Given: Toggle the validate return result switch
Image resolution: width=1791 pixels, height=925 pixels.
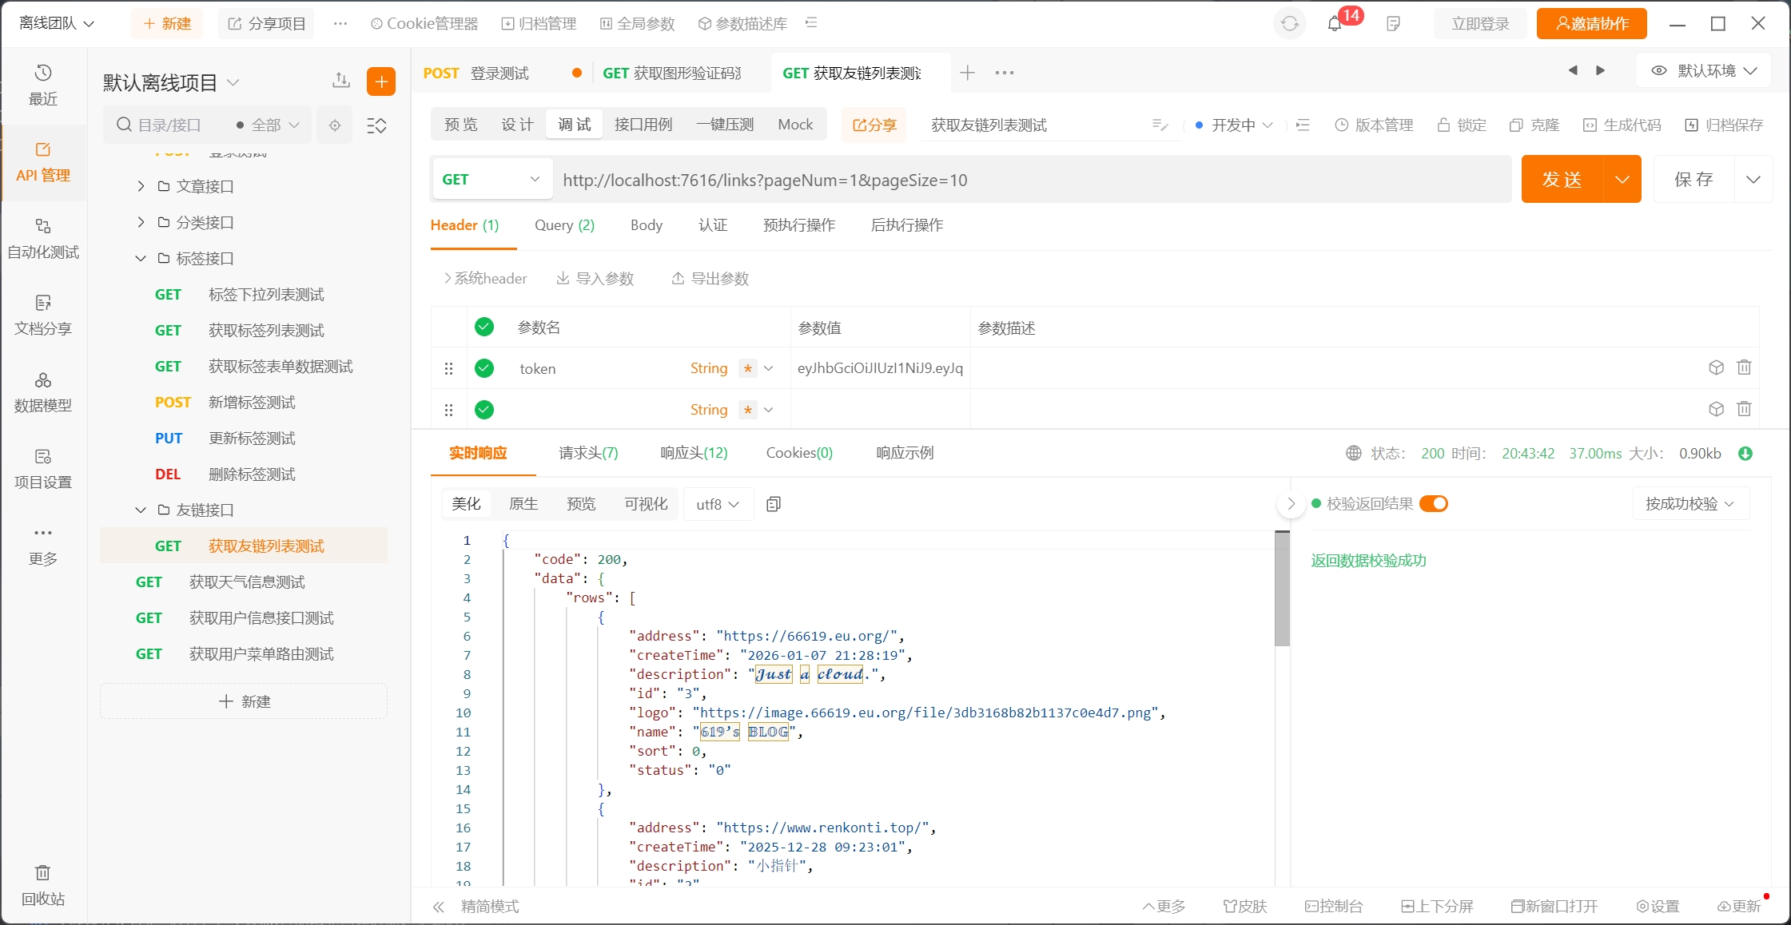Looking at the screenshot, I should point(1434,504).
